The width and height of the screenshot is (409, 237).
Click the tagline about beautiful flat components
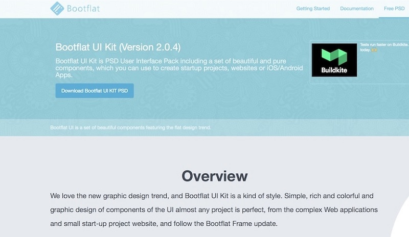[130, 127]
